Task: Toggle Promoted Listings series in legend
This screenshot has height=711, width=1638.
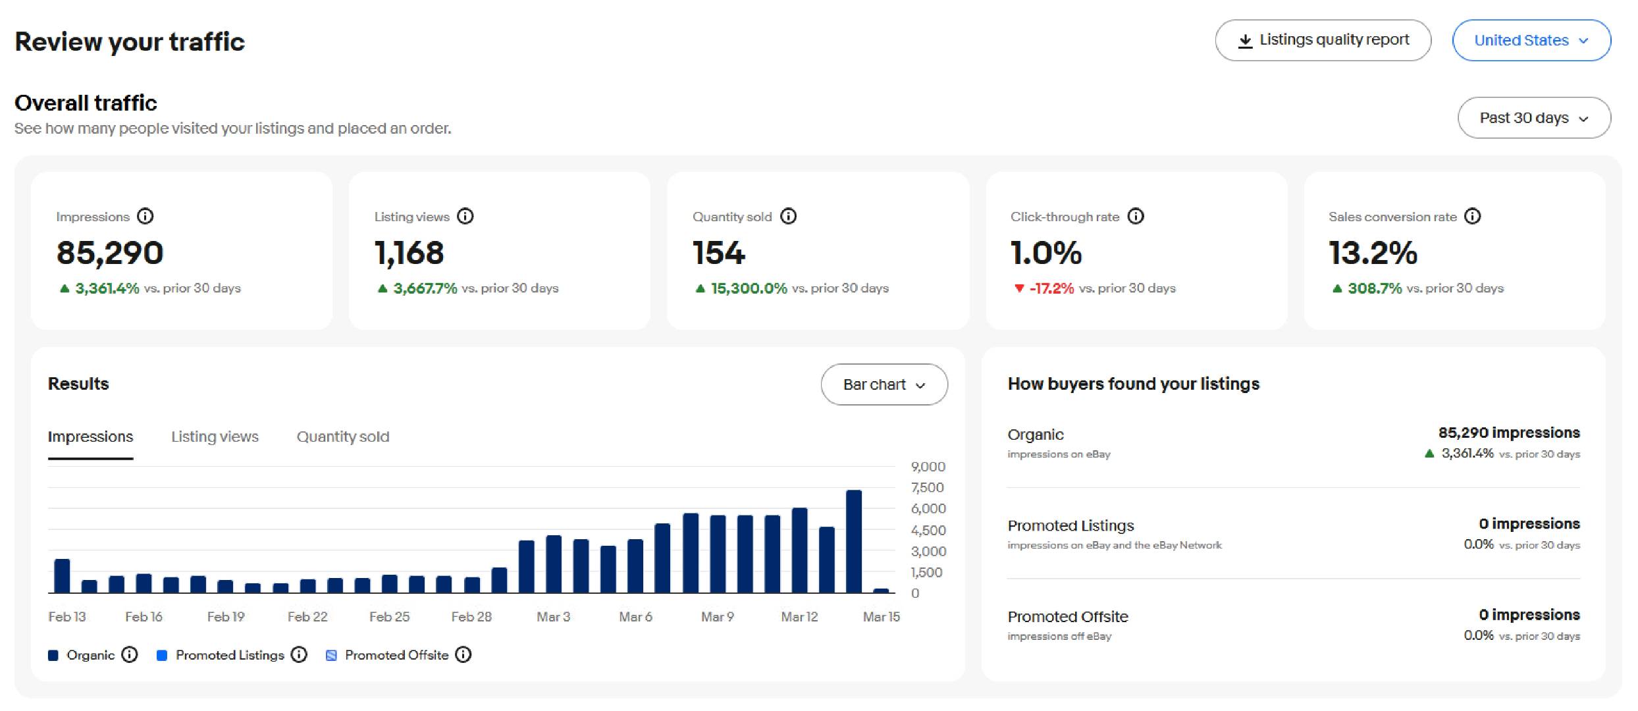Action: pos(229,655)
